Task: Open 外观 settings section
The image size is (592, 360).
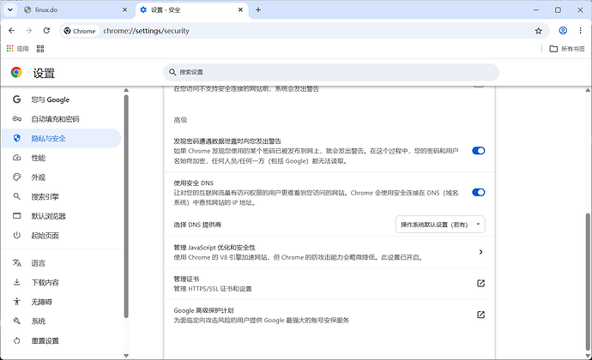Action: pyautogui.click(x=38, y=177)
